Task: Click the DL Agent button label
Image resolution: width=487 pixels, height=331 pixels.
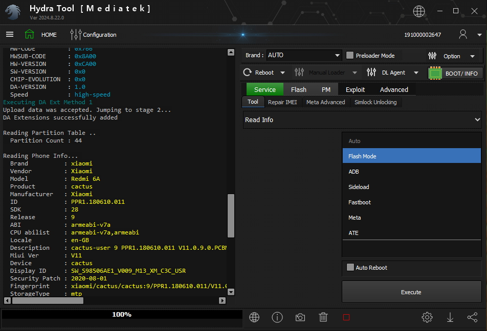Action: (393, 73)
